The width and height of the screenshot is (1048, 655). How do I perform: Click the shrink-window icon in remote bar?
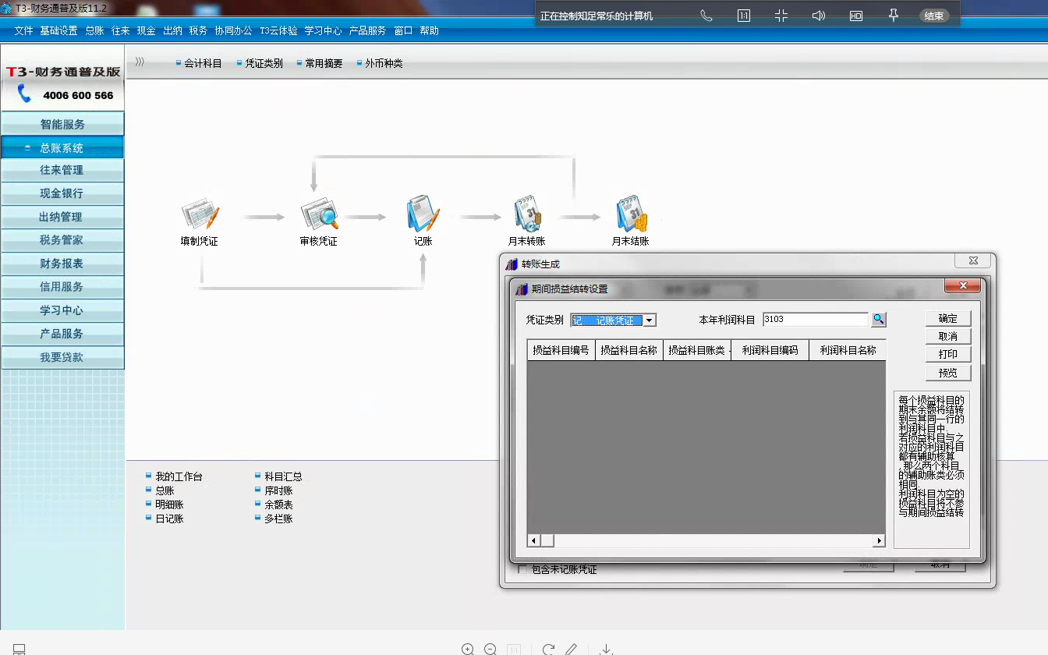tap(781, 16)
